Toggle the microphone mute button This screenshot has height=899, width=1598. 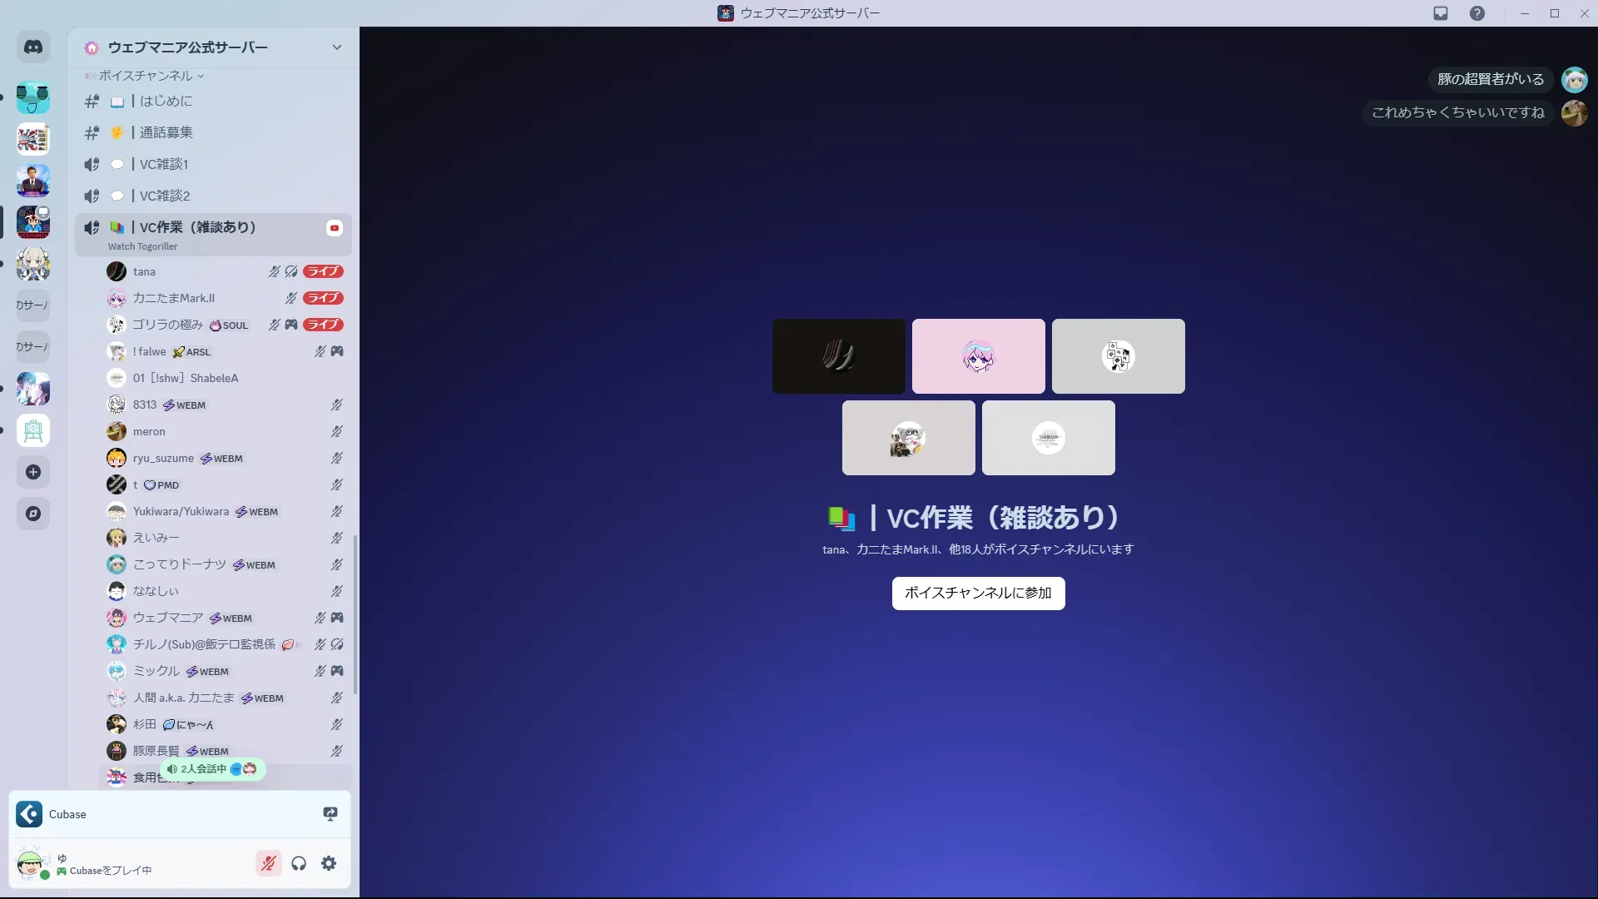[268, 863]
